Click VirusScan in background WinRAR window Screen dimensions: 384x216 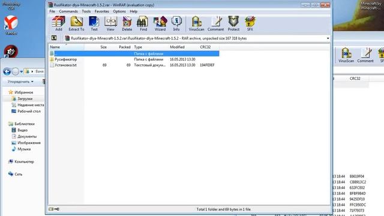coord(346,55)
